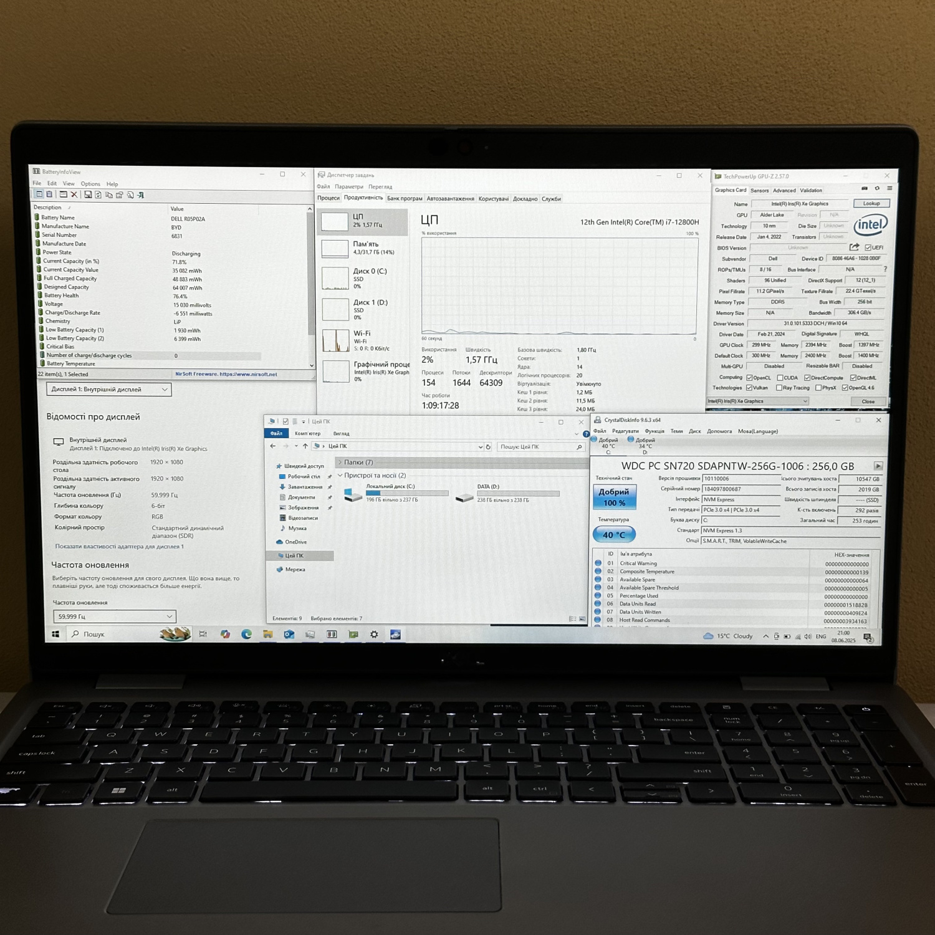
Task: Switch to Task Manager Процеси tab
Action: tap(328, 198)
